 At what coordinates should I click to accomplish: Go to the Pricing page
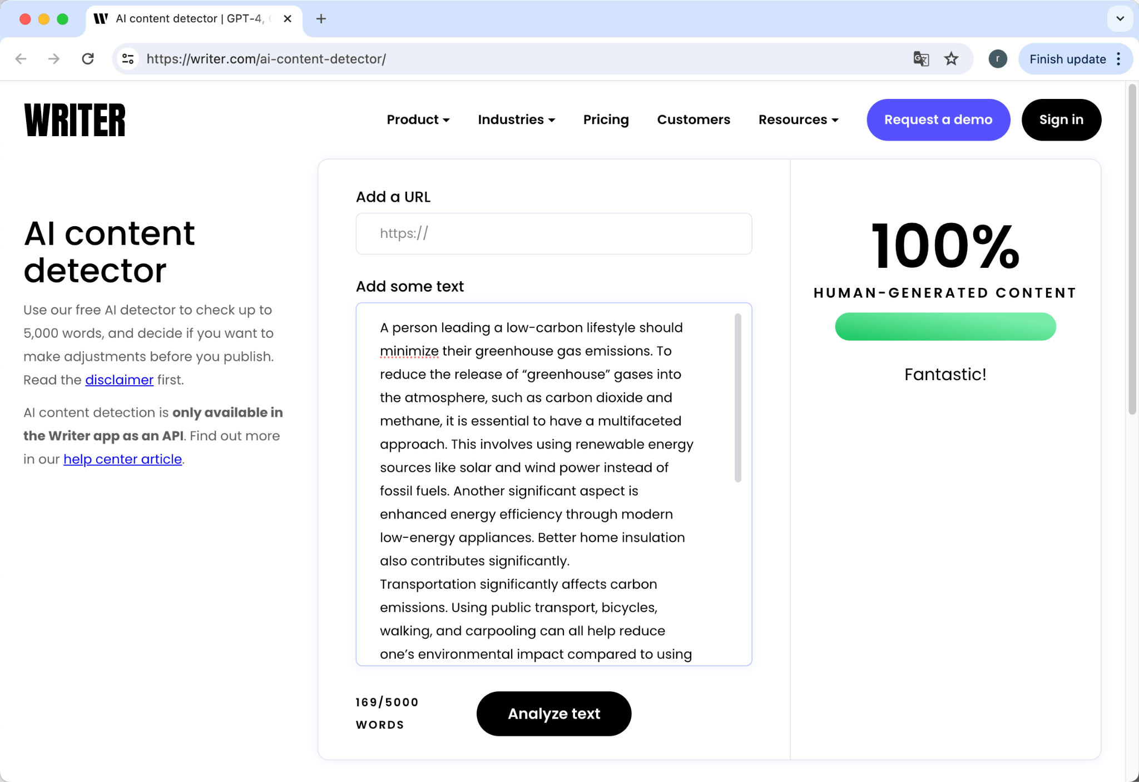[606, 119]
